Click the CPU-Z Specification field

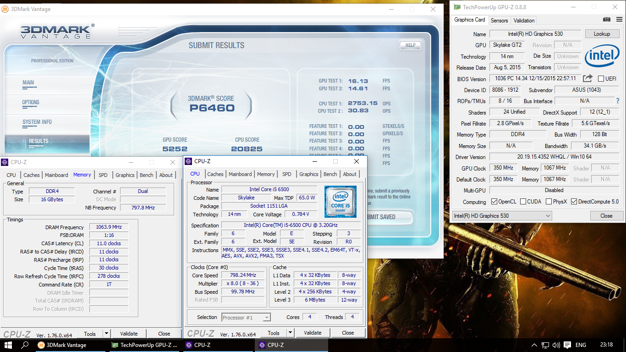(291, 225)
